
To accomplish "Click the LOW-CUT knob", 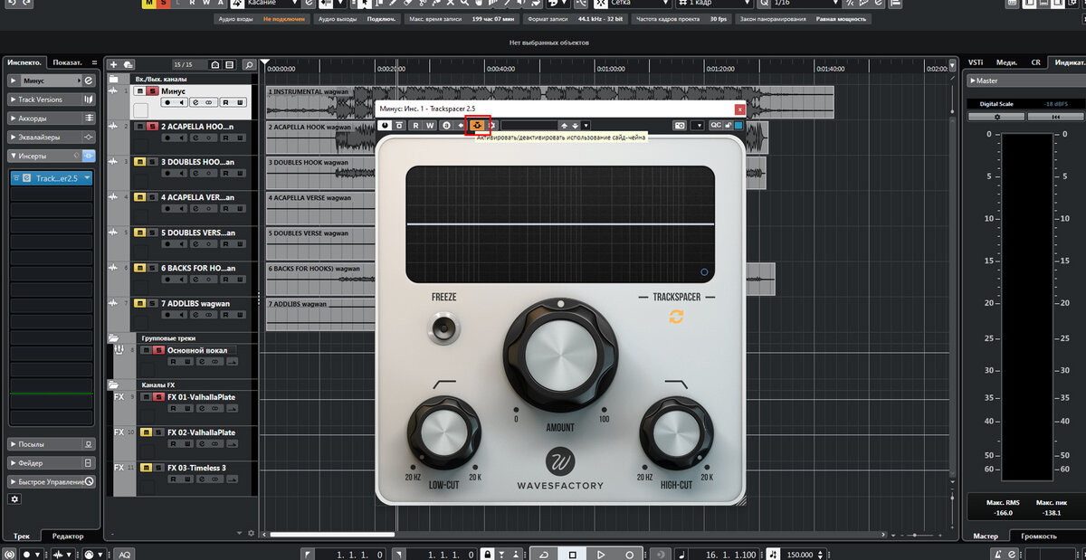I will coord(443,432).
